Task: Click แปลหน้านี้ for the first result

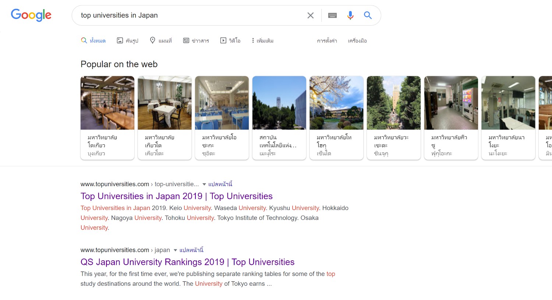Action: tap(220, 184)
